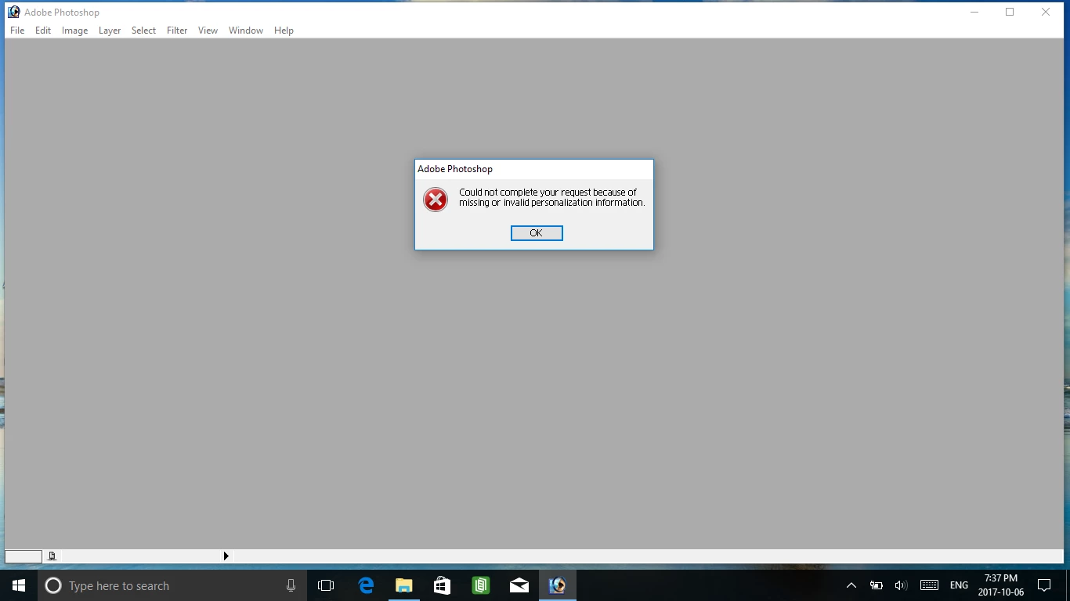Open the Layer menu
The width and height of the screenshot is (1070, 601).
pyautogui.click(x=110, y=31)
